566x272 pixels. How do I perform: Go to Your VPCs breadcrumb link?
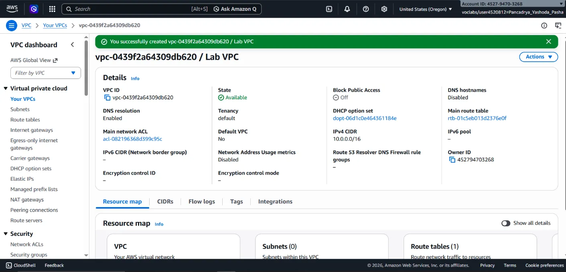pos(55,25)
